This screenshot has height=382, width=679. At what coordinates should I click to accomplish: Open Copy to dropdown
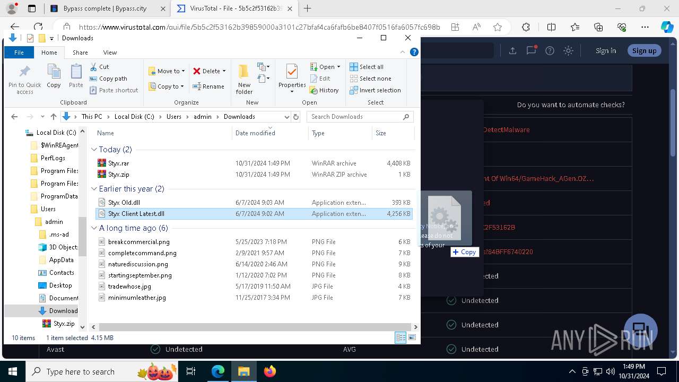pyautogui.click(x=167, y=86)
